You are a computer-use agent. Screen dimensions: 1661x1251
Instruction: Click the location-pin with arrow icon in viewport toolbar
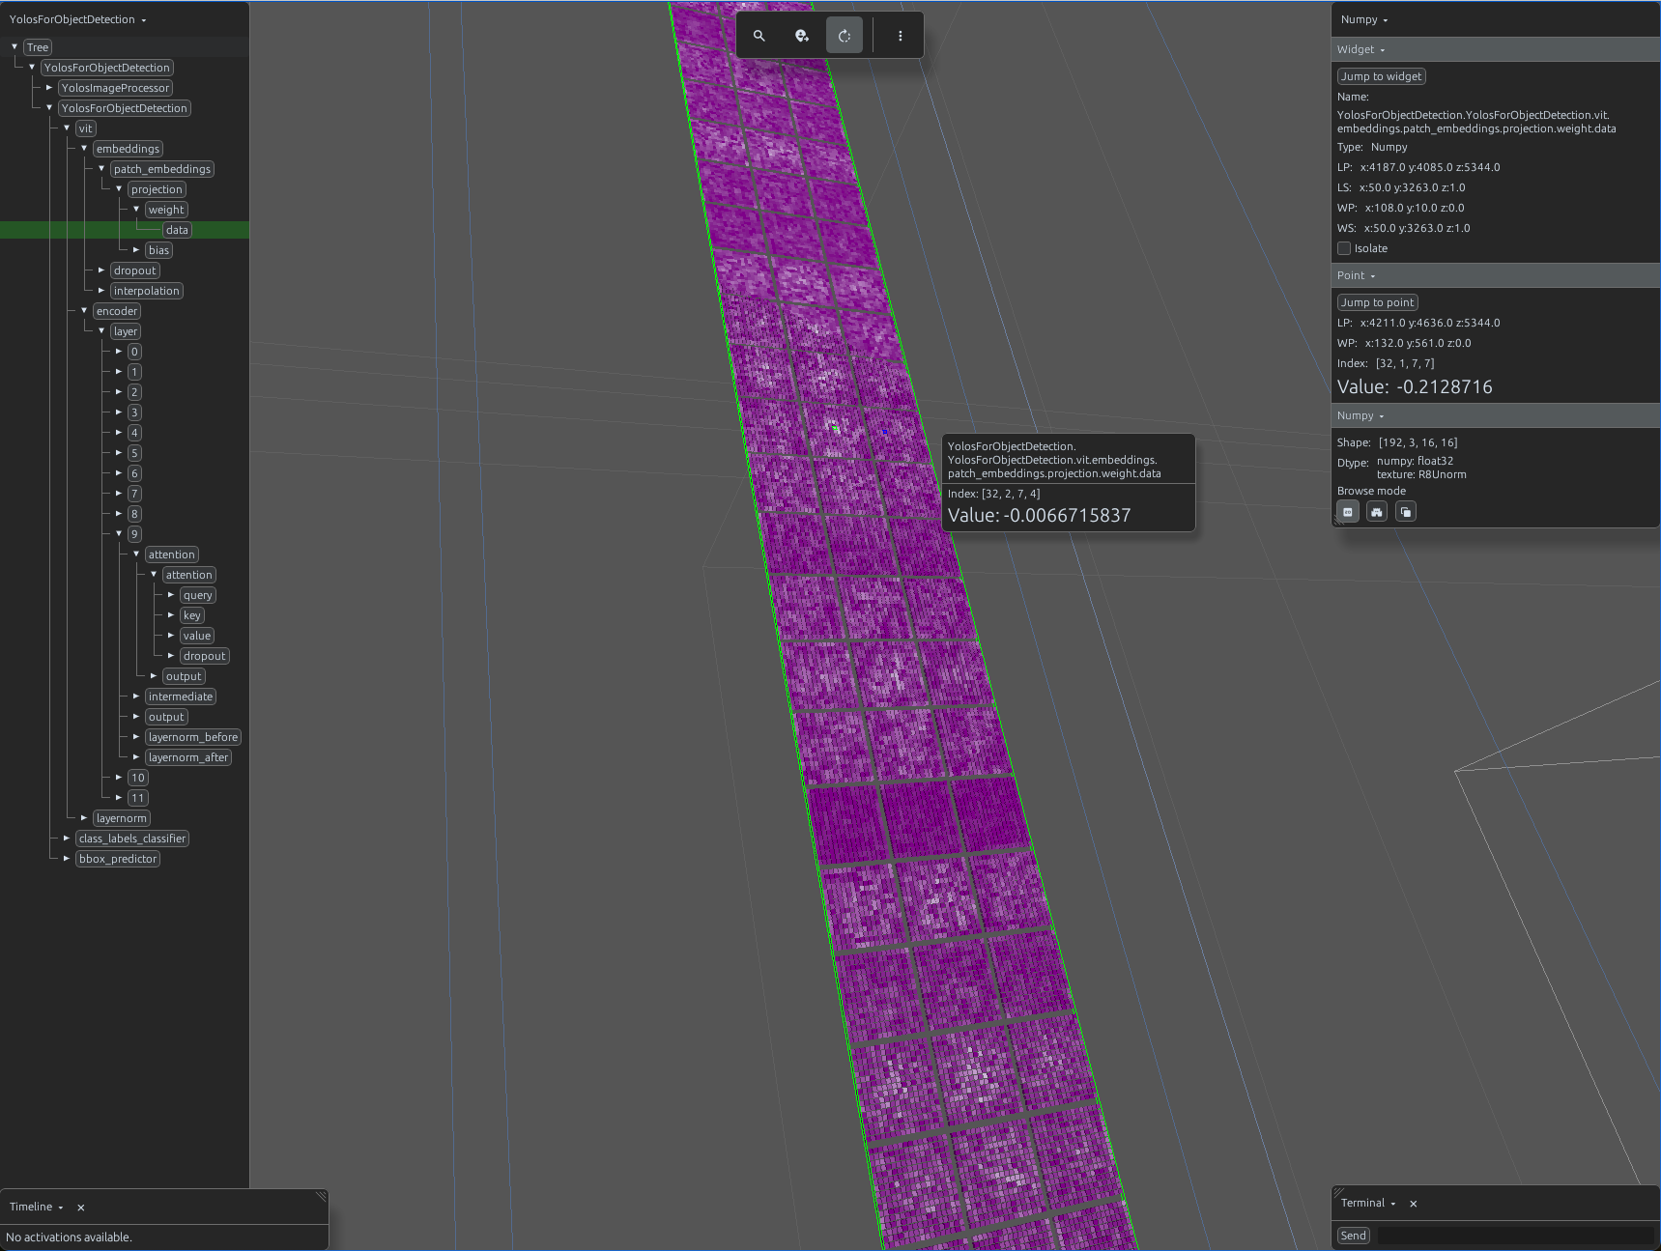tap(802, 36)
